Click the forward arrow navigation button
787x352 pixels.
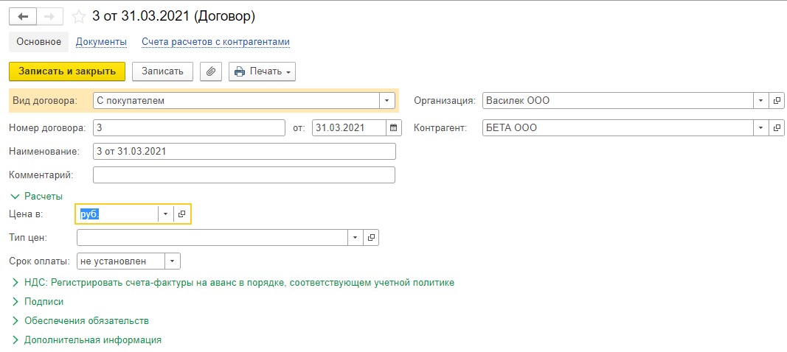click(x=49, y=16)
